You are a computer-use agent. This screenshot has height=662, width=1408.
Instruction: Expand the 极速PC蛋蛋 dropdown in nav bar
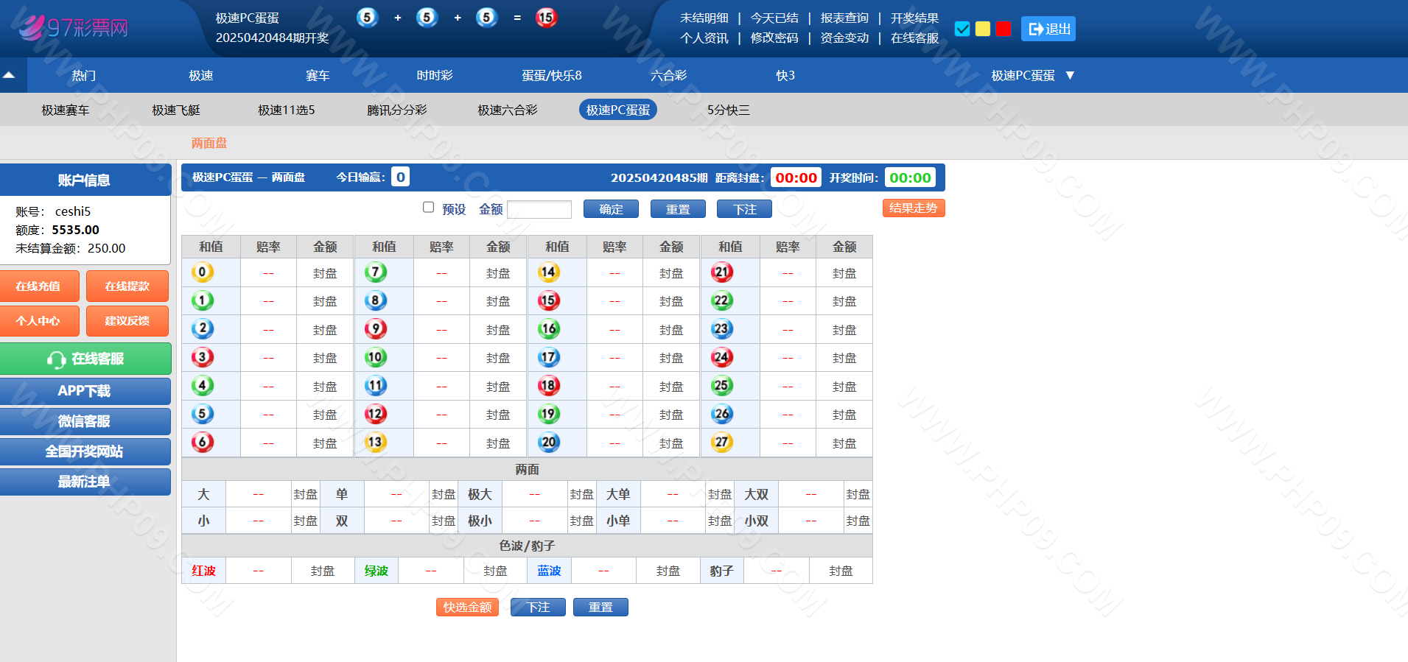(x=1032, y=75)
